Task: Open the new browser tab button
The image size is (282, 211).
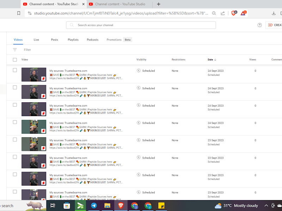Action: pyautogui.click(x=158, y=4)
